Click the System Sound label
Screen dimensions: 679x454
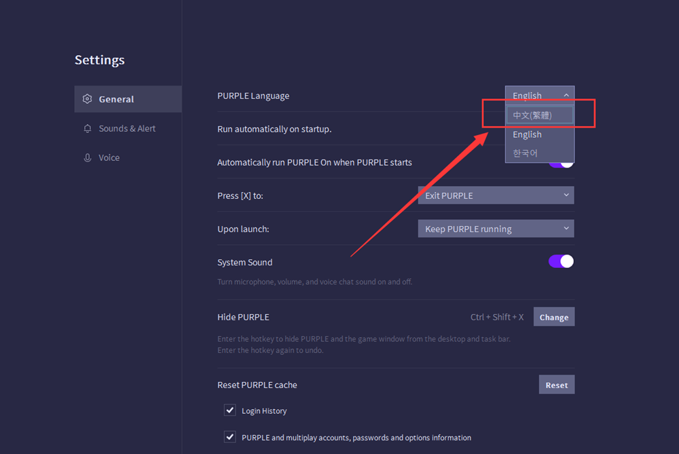click(x=244, y=262)
